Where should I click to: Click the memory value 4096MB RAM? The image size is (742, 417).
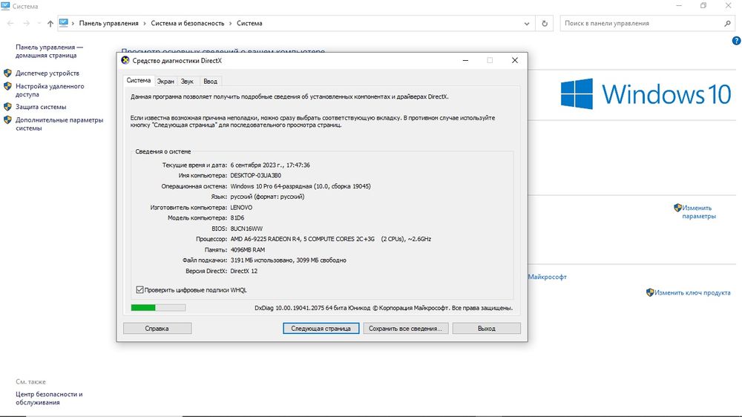pyautogui.click(x=248, y=250)
